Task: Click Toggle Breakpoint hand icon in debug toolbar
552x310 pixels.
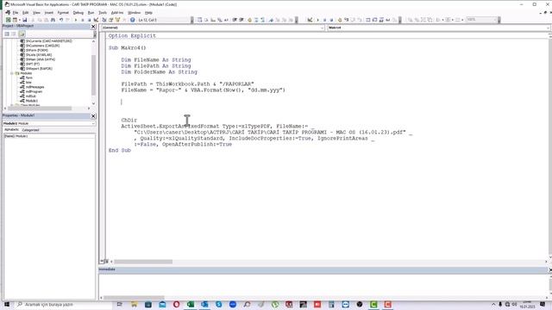Action: click(x=340, y=20)
